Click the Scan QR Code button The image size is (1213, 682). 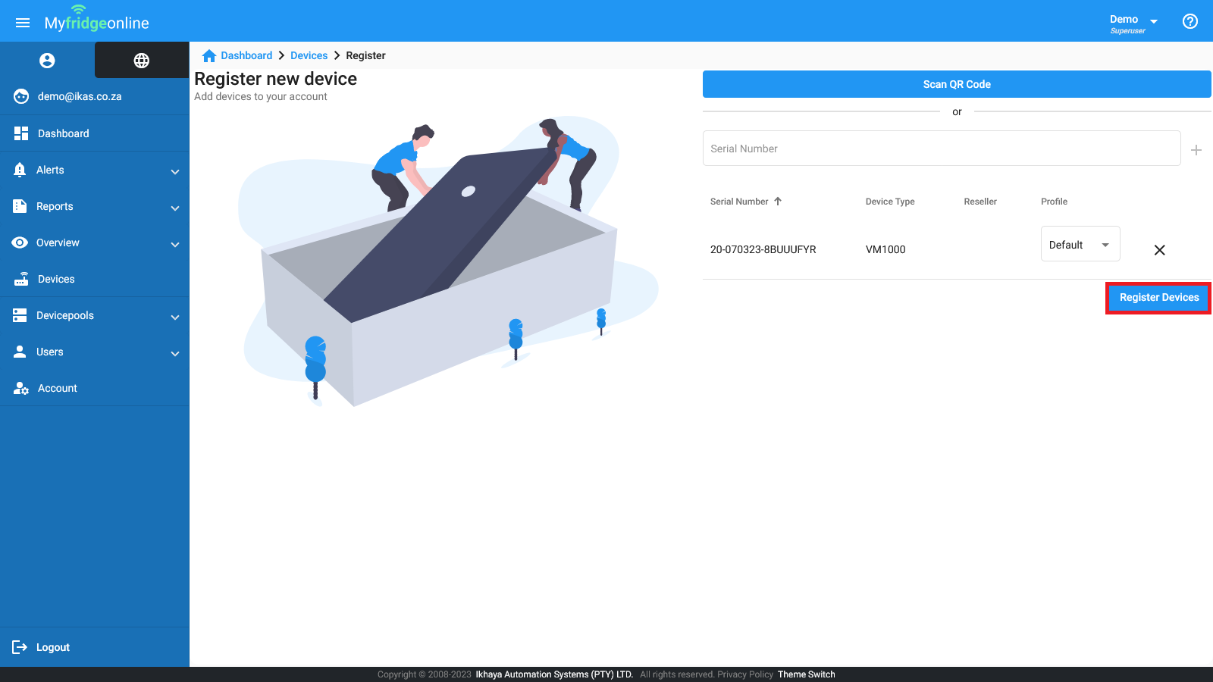tap(956, 84)
